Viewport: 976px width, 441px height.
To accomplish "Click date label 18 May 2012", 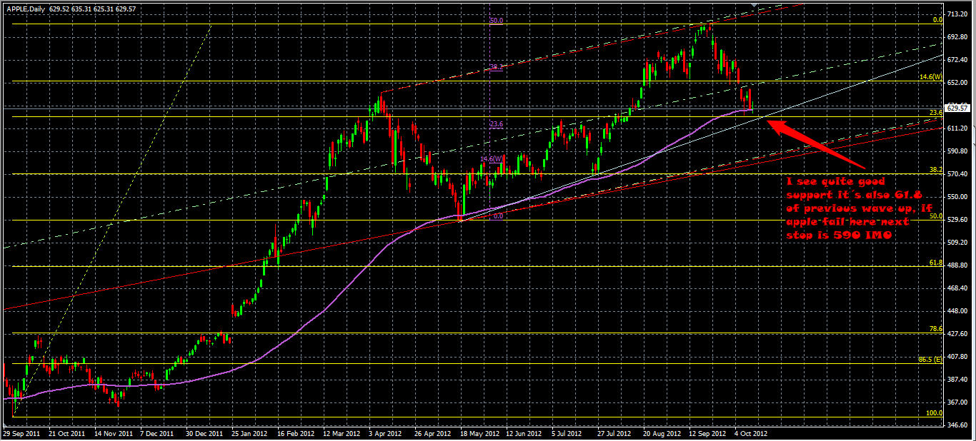I will tap(479, 433).
